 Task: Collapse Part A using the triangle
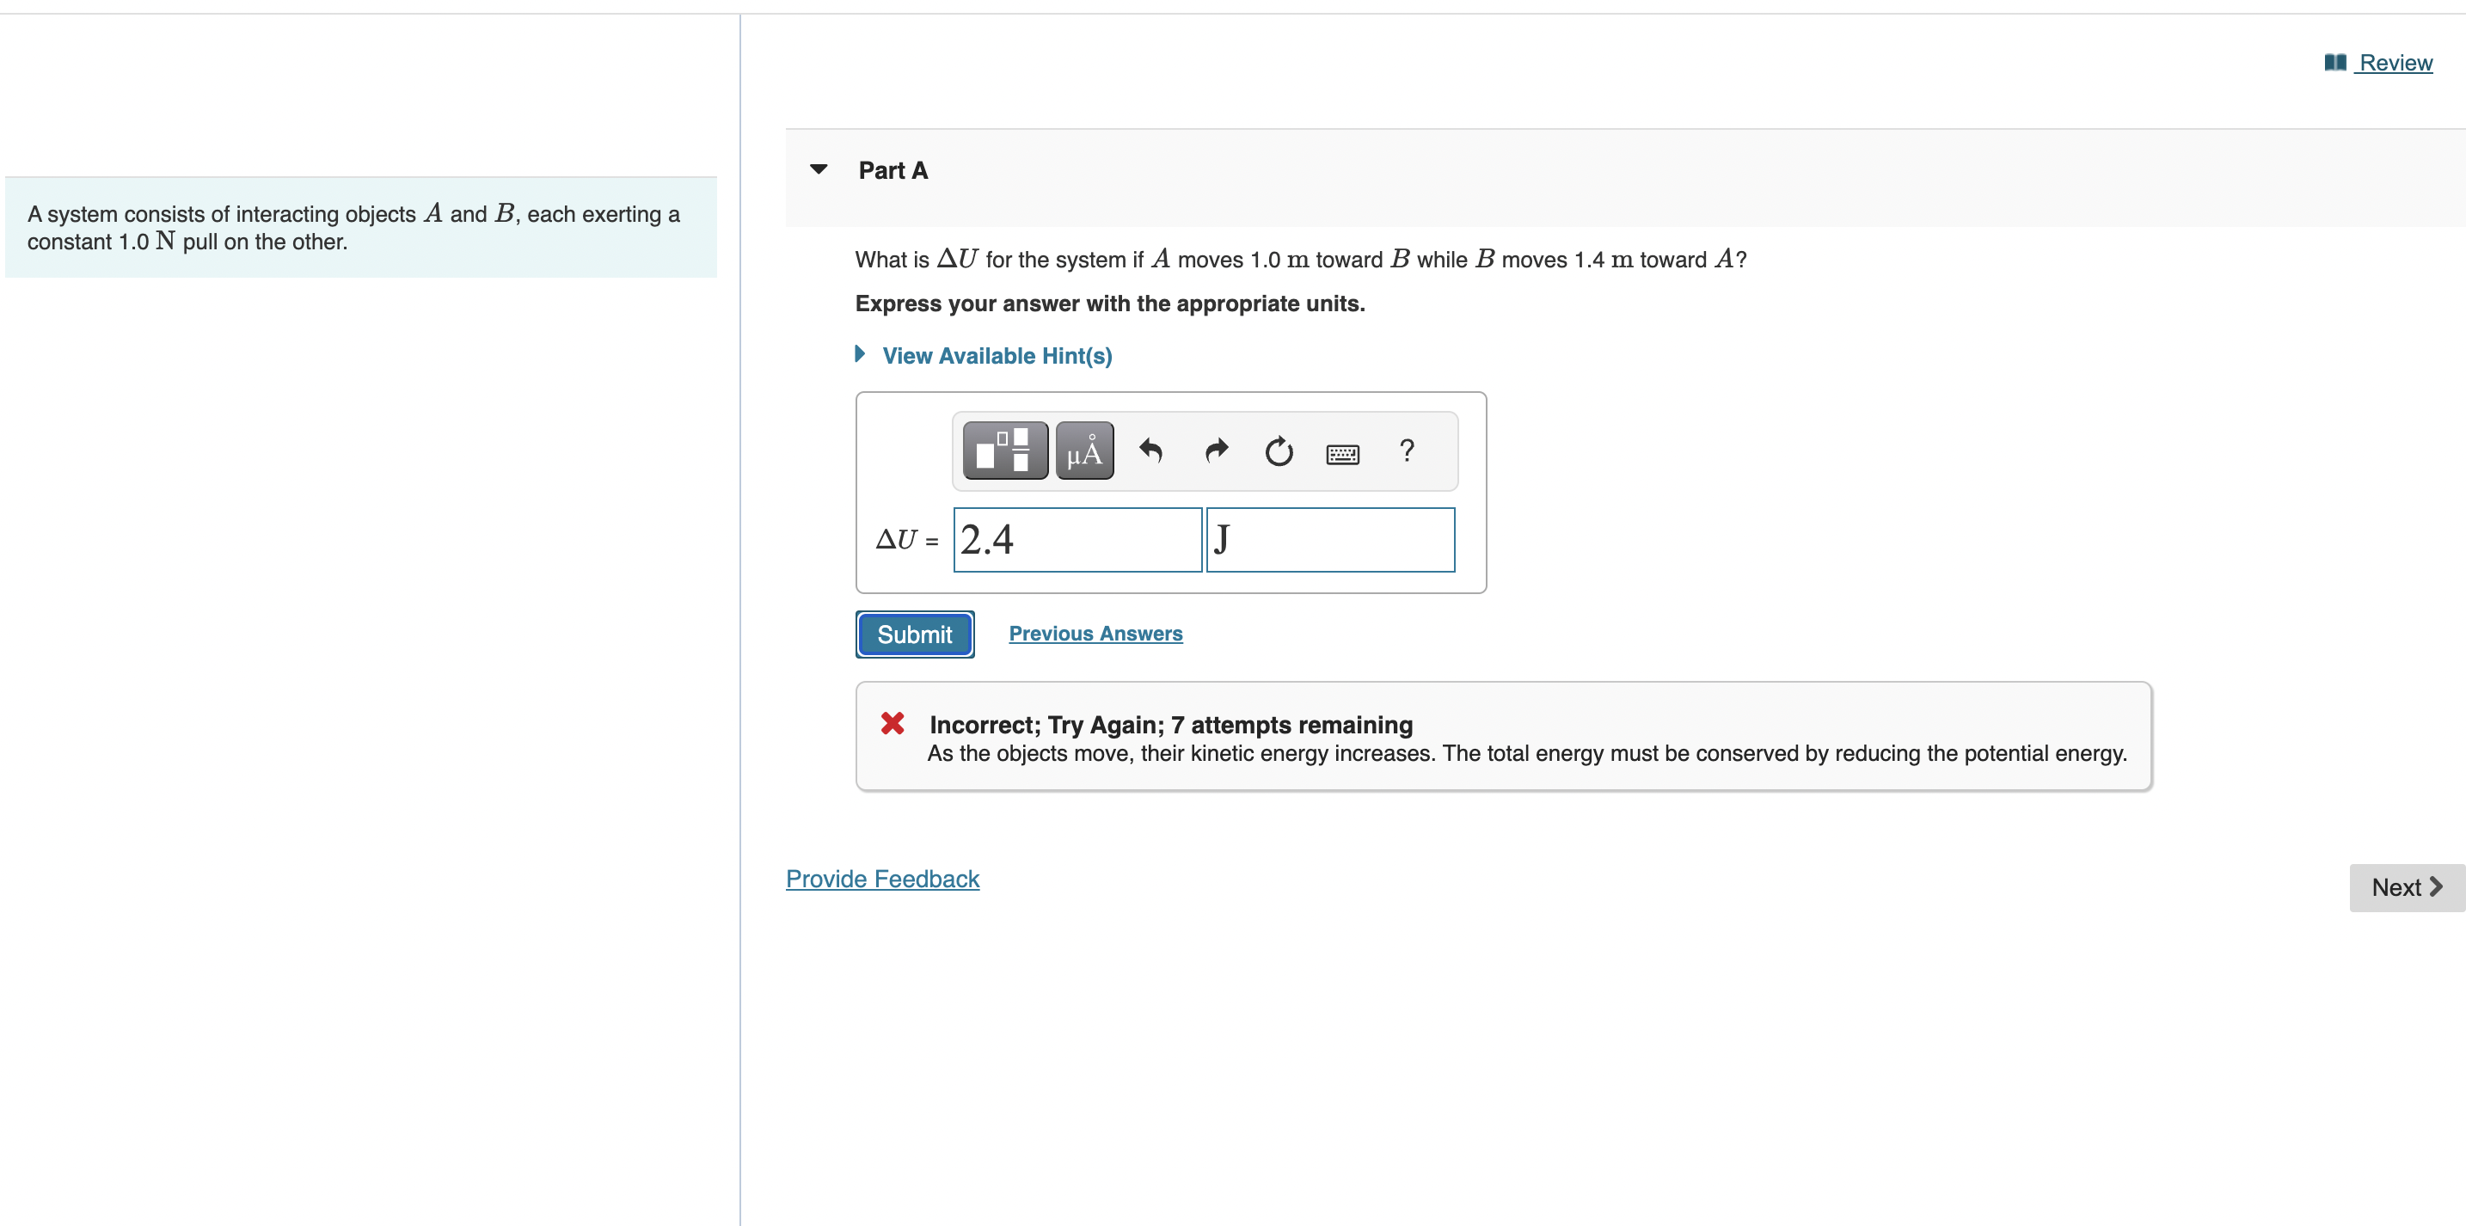(x=819, y=169)
